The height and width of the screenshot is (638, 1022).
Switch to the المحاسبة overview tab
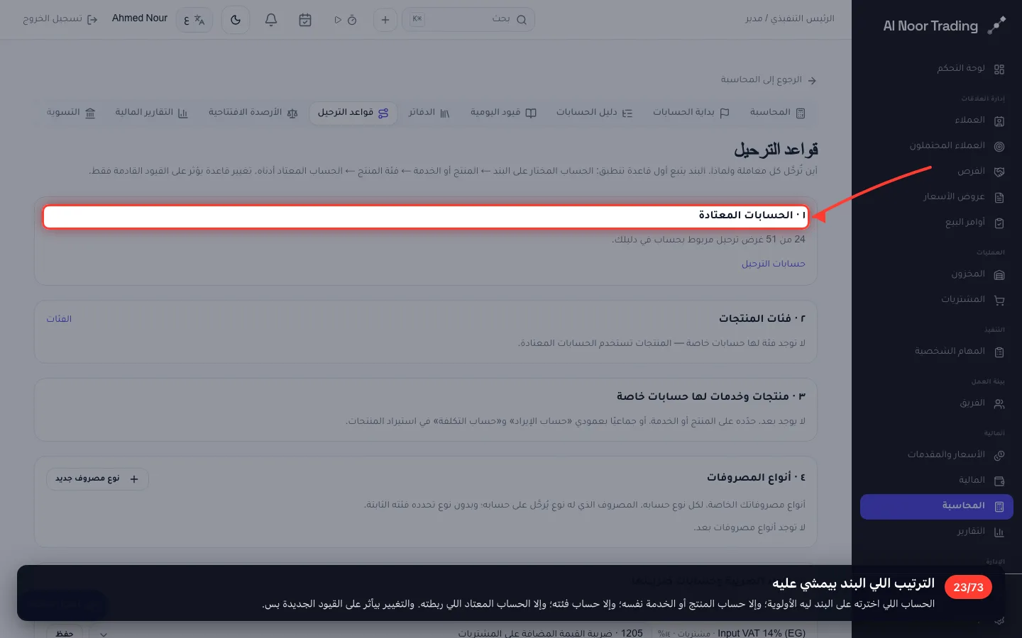777,113
